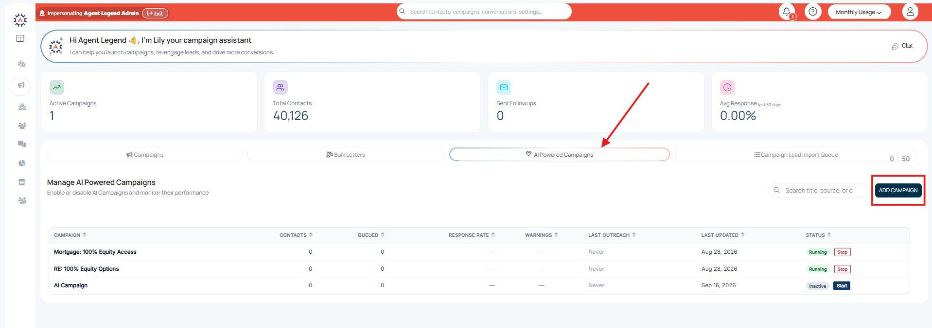Stop the RE: 100% Equity Options campaign

pyautogui.click(x=843, y=269)
